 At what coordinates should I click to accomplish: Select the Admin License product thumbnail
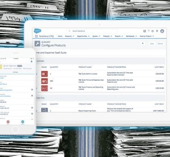pos(45,74)
